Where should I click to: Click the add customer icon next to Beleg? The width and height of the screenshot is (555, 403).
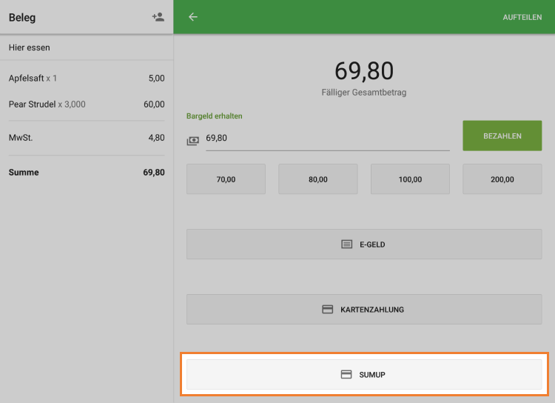click(x=158, y=17)
